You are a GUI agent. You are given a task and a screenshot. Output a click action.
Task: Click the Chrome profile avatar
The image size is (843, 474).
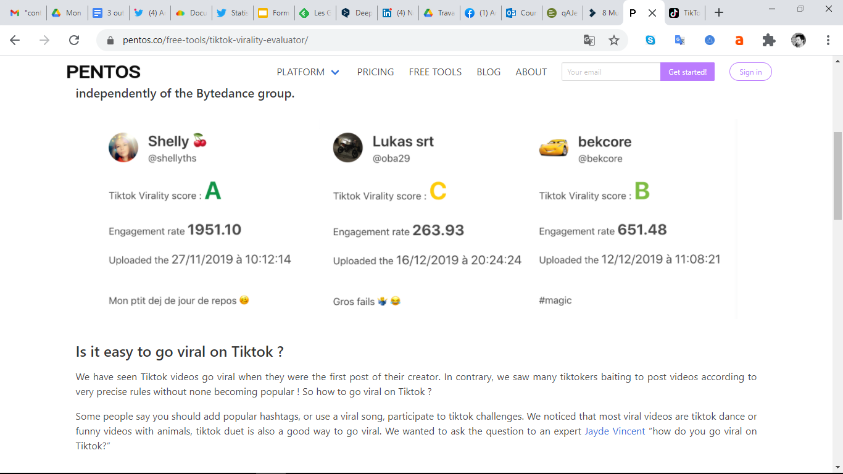(x=799, y=40)
